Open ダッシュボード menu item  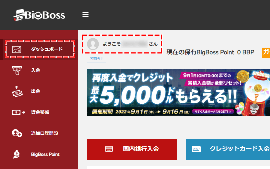pos(39,49)
